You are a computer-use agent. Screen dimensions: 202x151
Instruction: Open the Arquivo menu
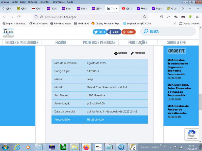coord(5,2)
